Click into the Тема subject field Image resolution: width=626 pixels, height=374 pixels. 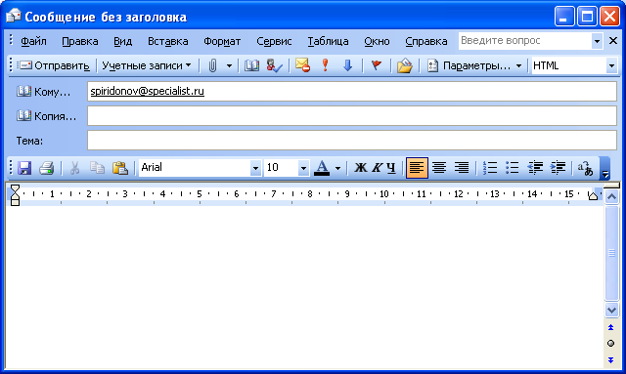[352, 141]
